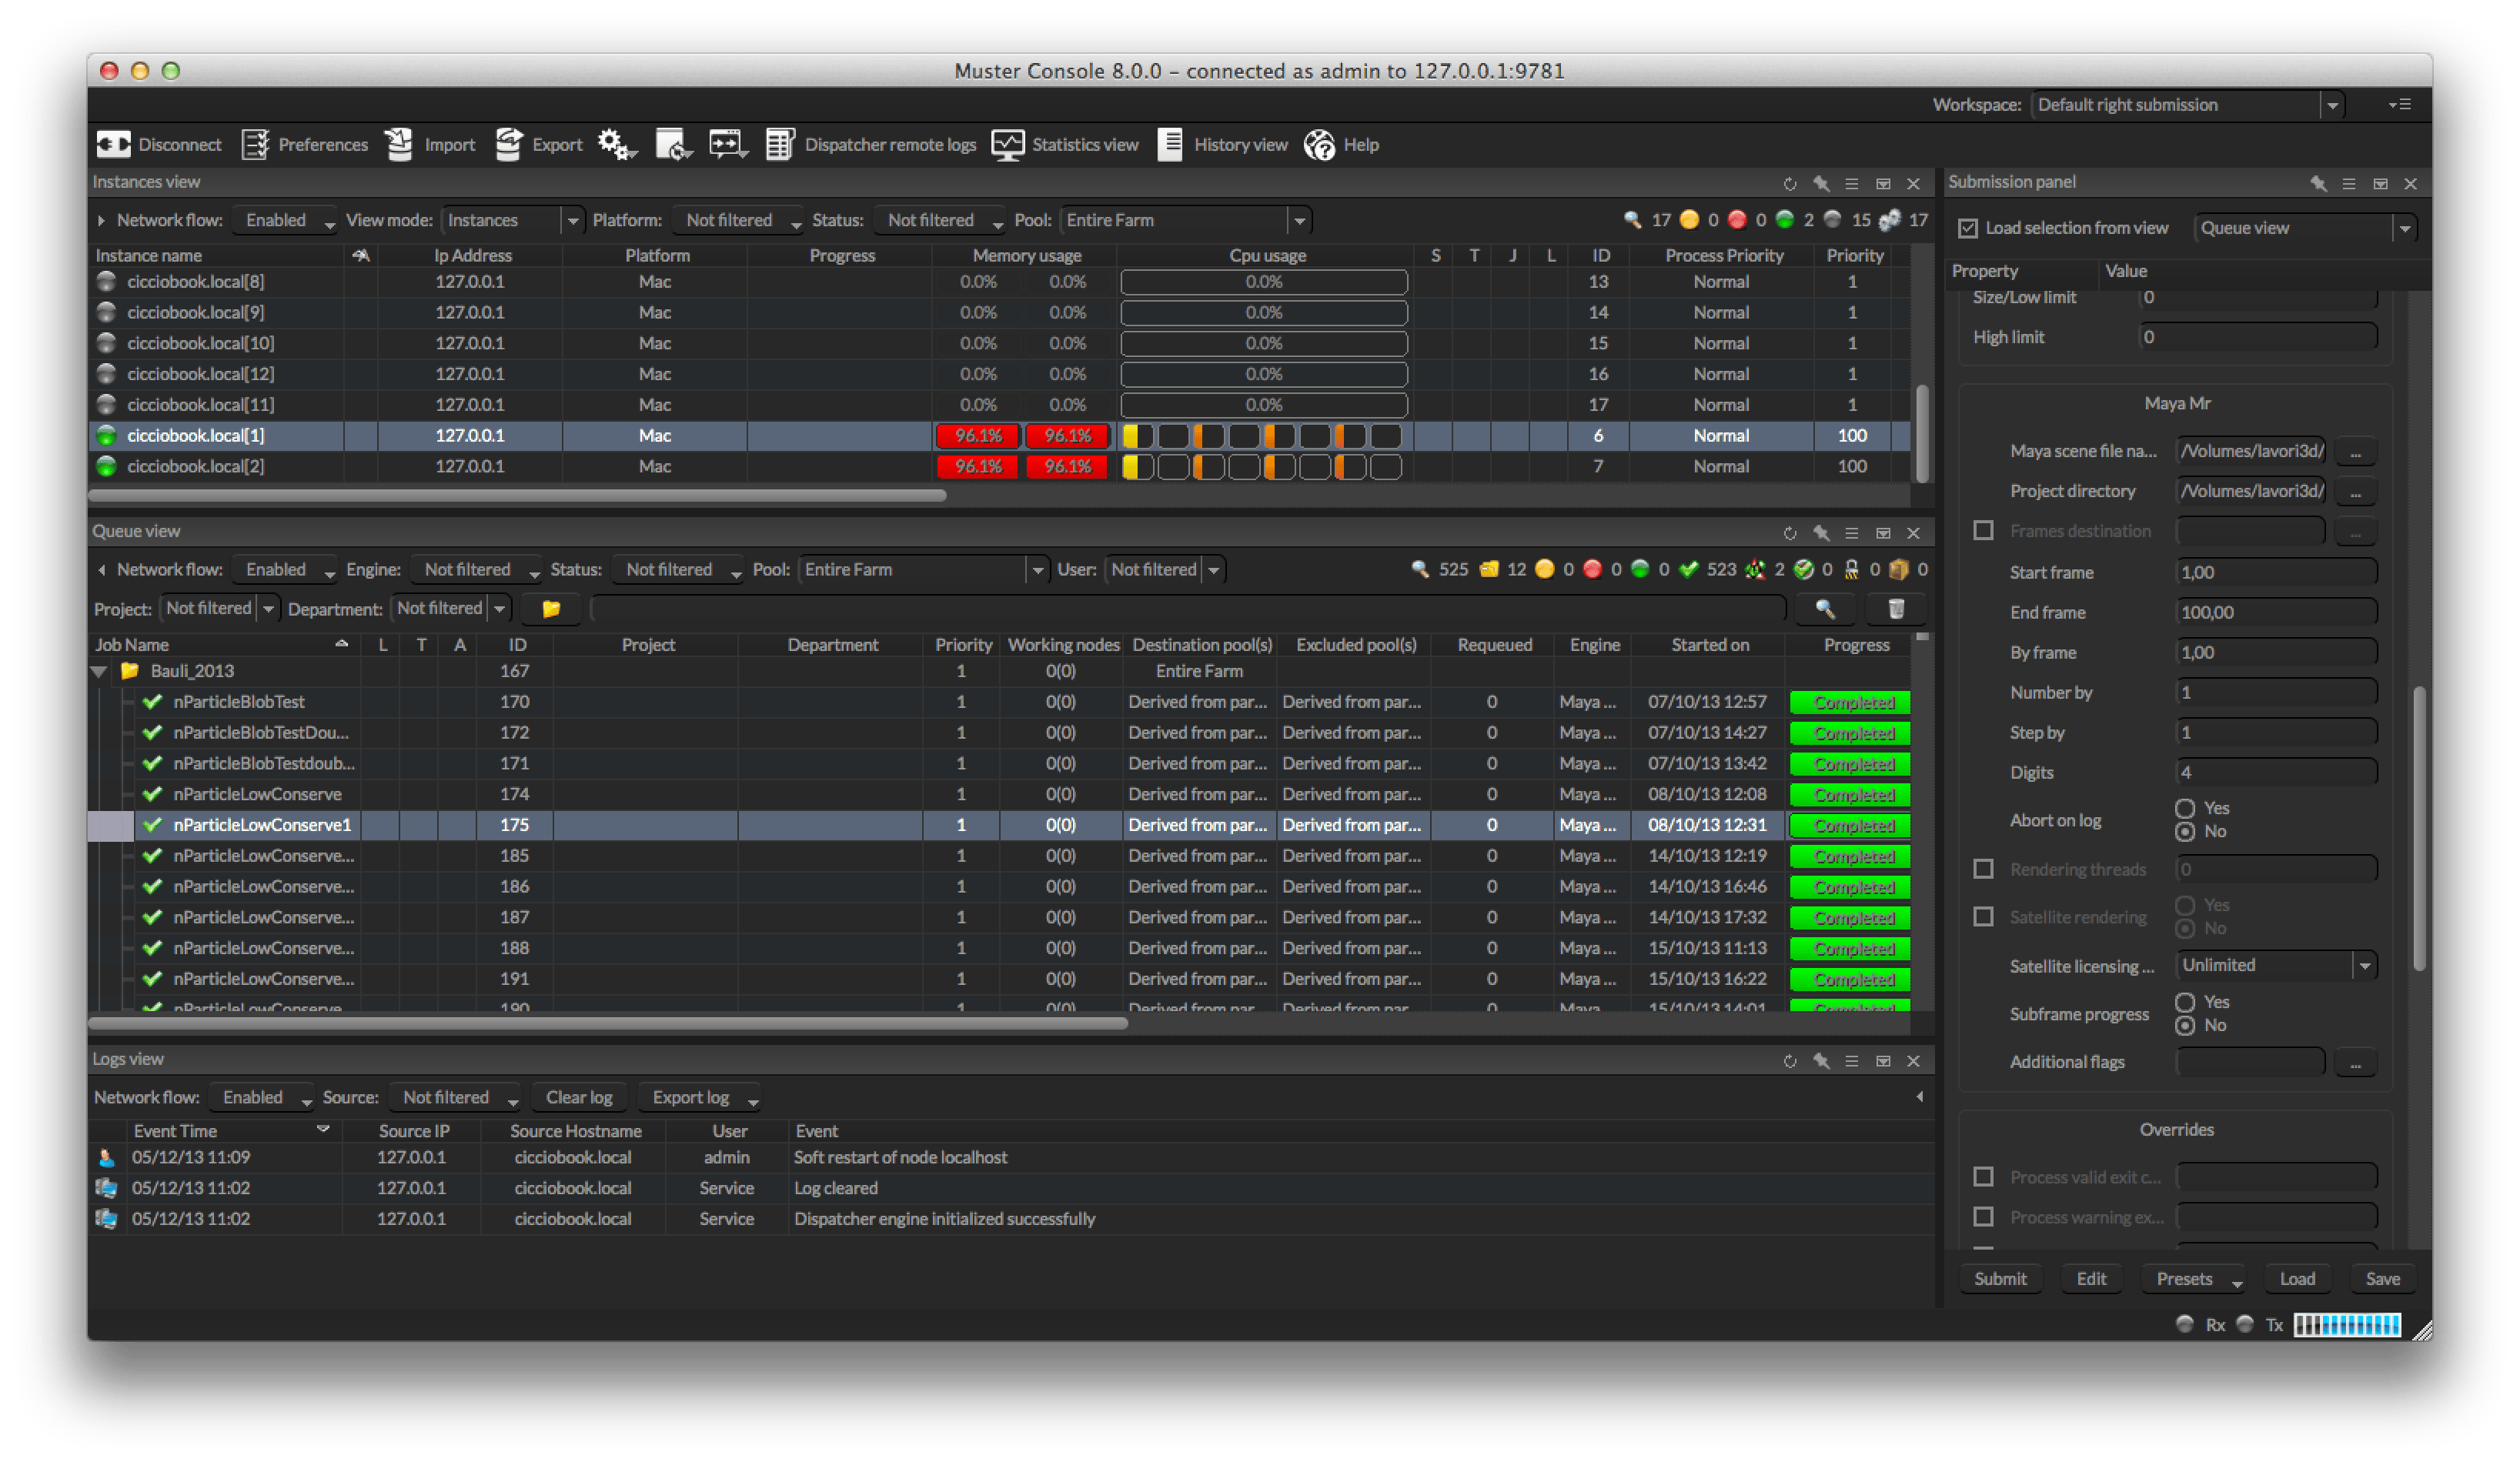Click the Import toolbar icon
This screenshot has width=2520, height=1462.
pyautogui.click(x=400, y=144)
